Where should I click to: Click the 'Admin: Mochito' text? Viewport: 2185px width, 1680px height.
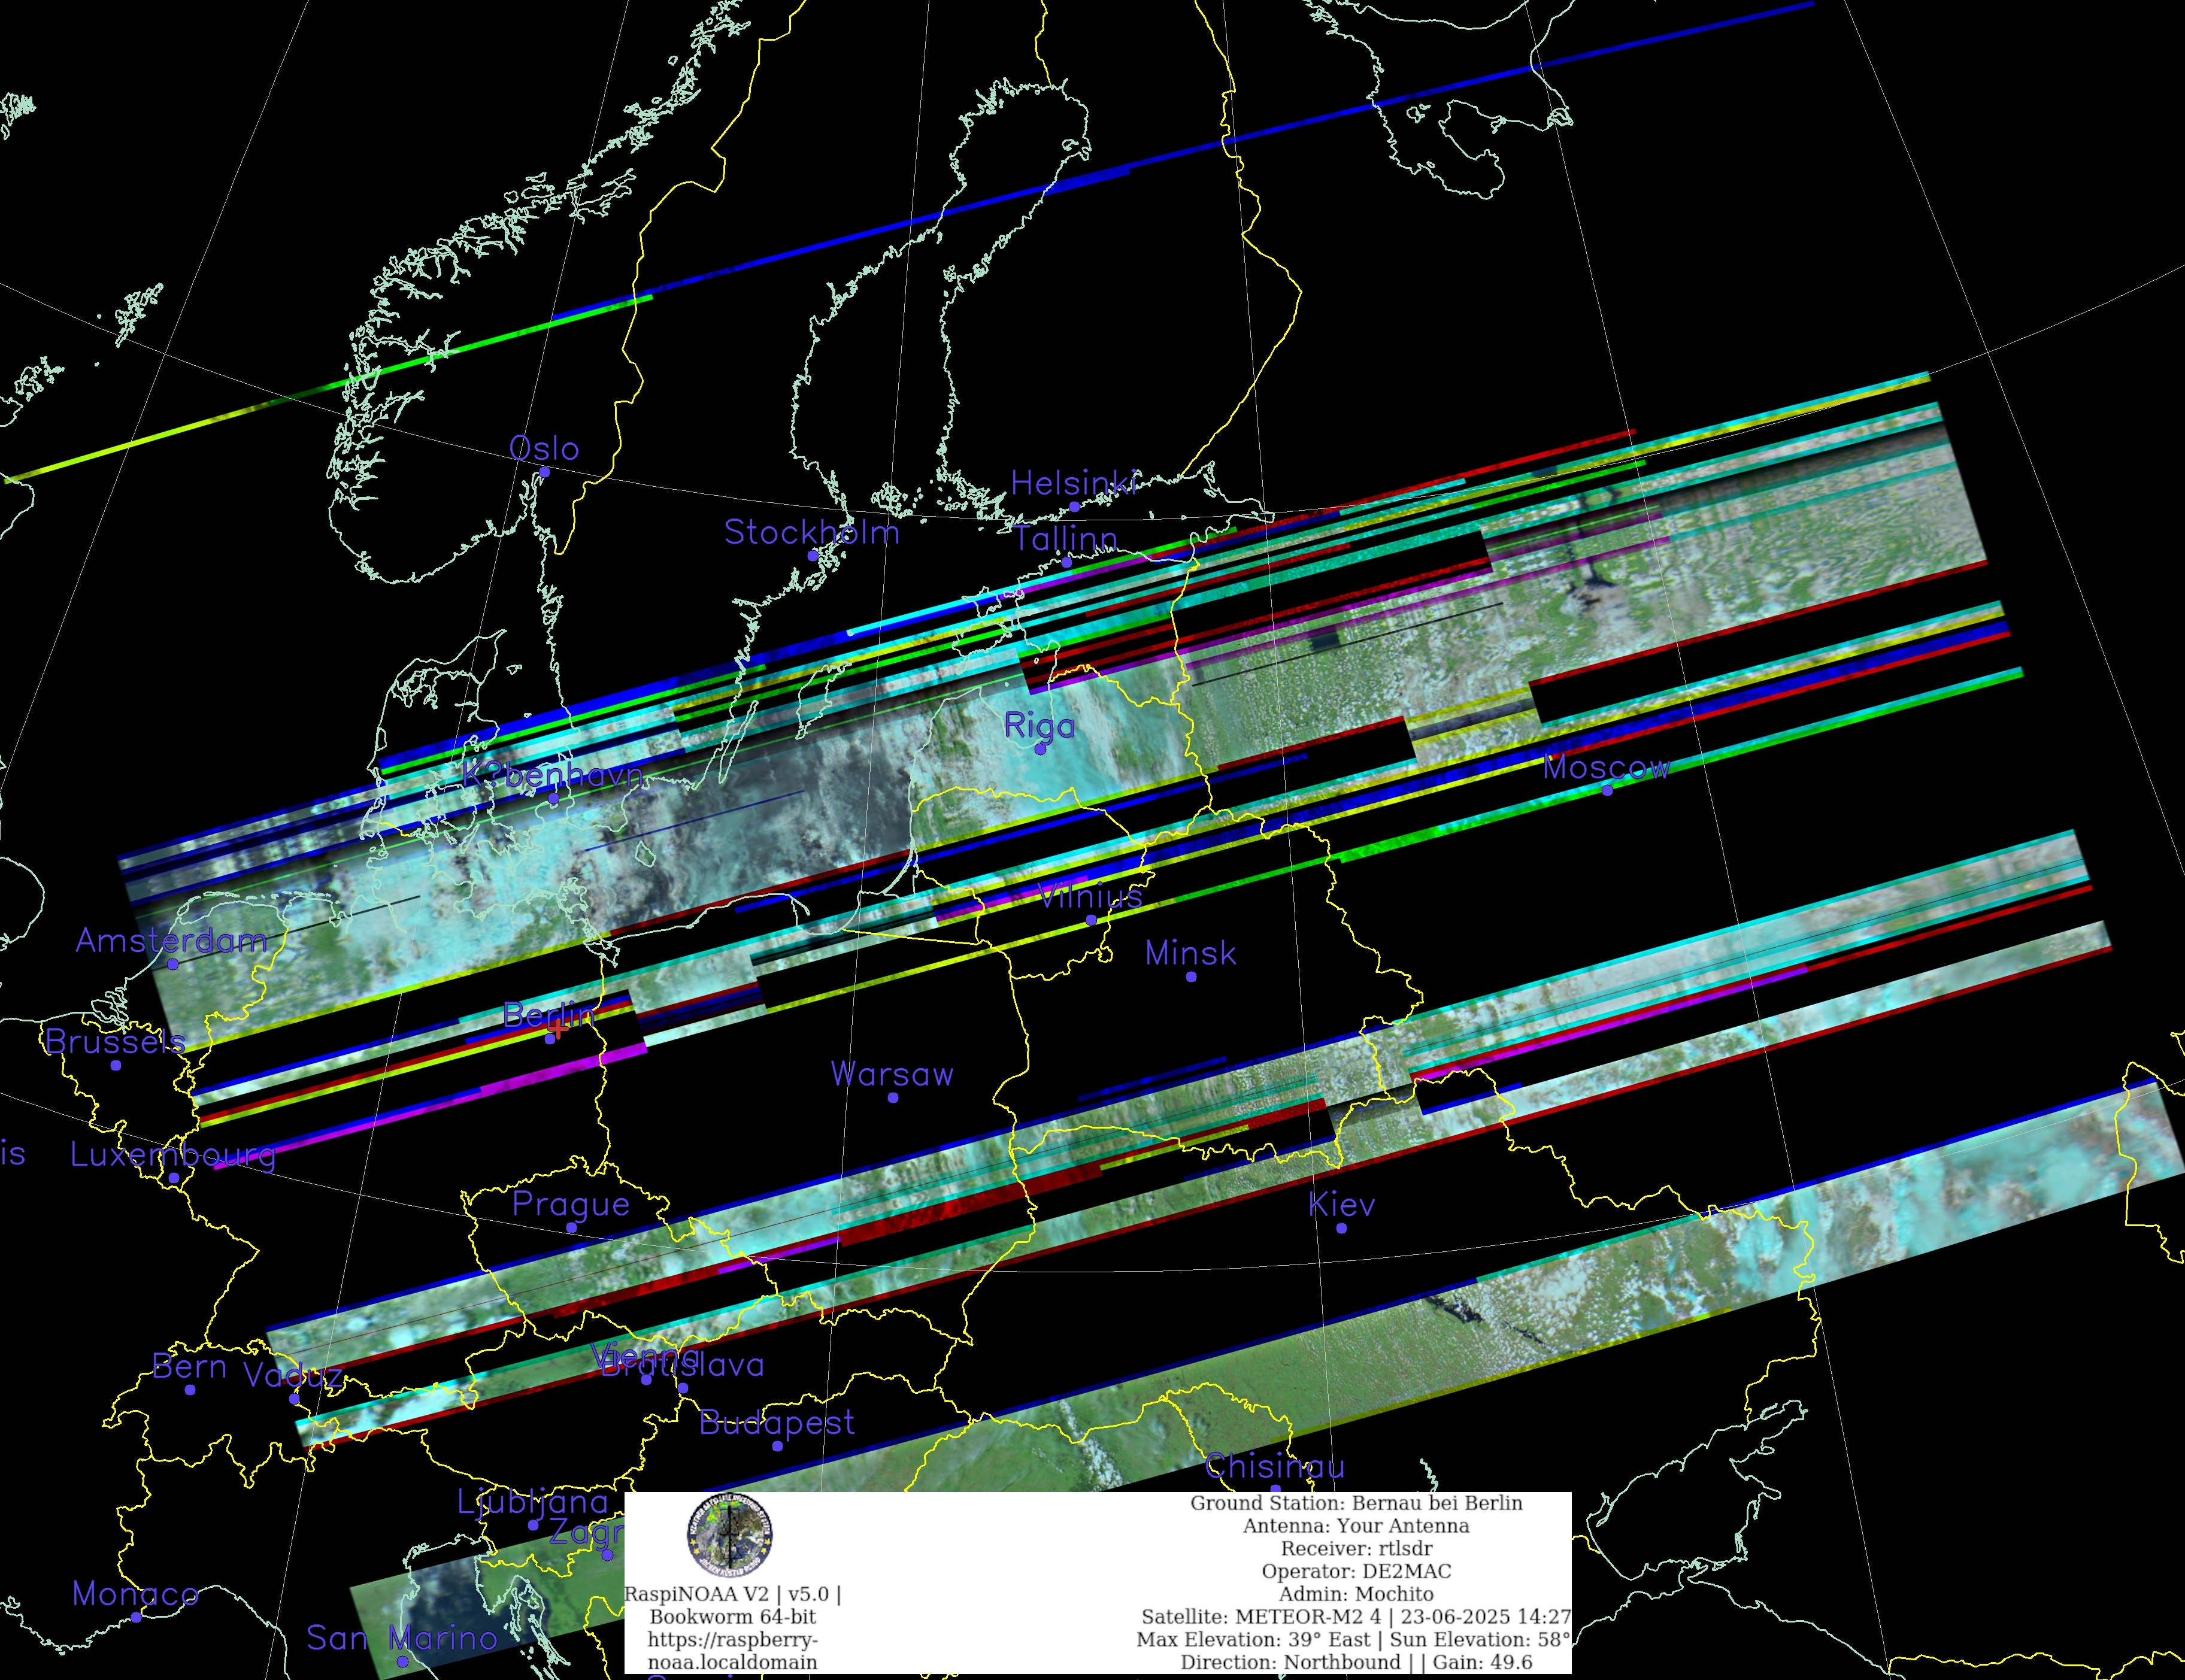click(1356, 1594)
